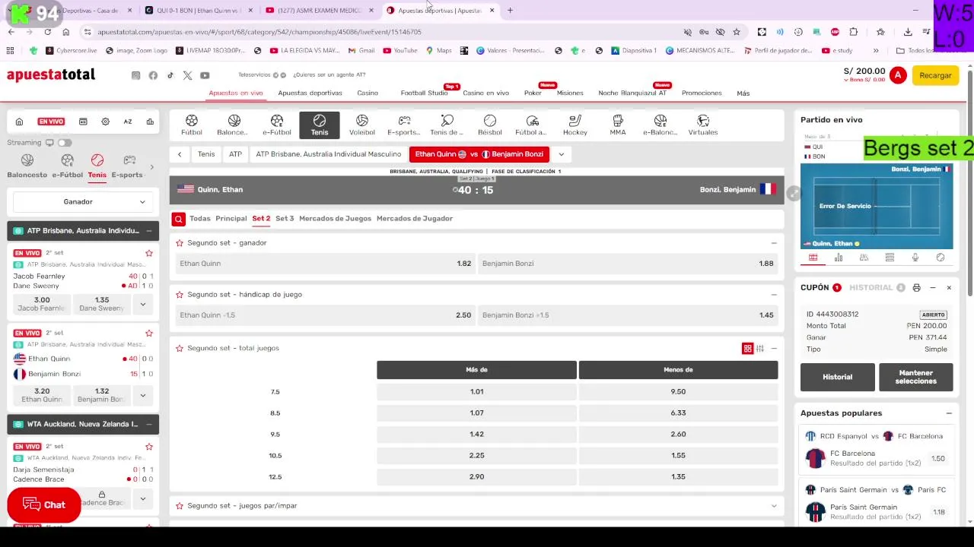
Task: Switch to the Principal markets tab
Action: 231,219
